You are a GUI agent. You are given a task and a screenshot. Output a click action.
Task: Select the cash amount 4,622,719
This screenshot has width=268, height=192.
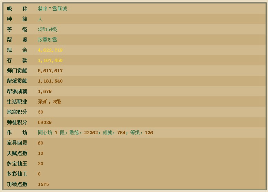click(x=50, y=50)
